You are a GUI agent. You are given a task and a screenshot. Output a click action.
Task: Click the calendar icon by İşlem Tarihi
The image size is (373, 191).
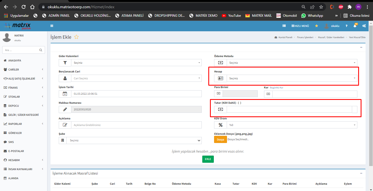(x=65, y=94)
